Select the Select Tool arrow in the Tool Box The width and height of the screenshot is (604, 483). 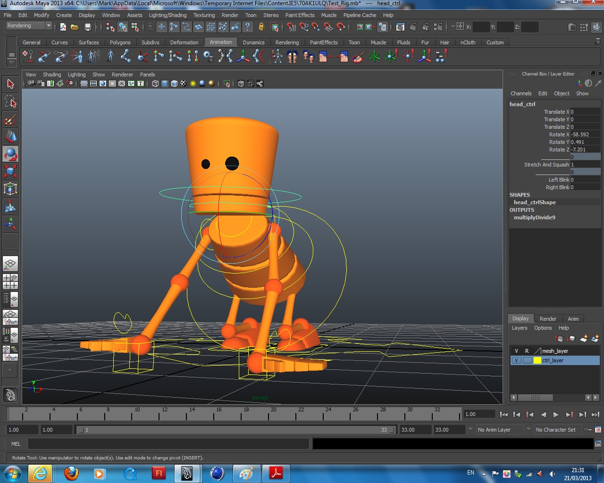10,83
